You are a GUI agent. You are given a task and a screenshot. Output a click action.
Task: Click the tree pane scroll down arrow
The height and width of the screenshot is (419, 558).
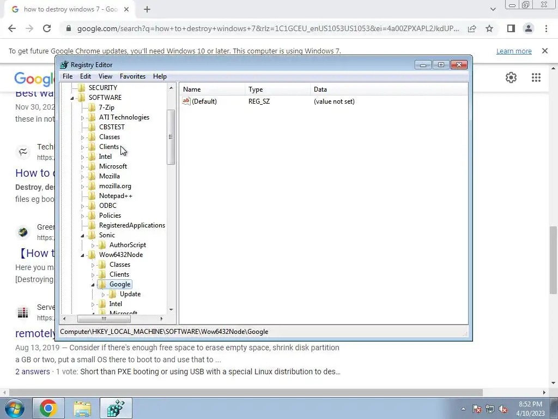[x=171, y=310]
